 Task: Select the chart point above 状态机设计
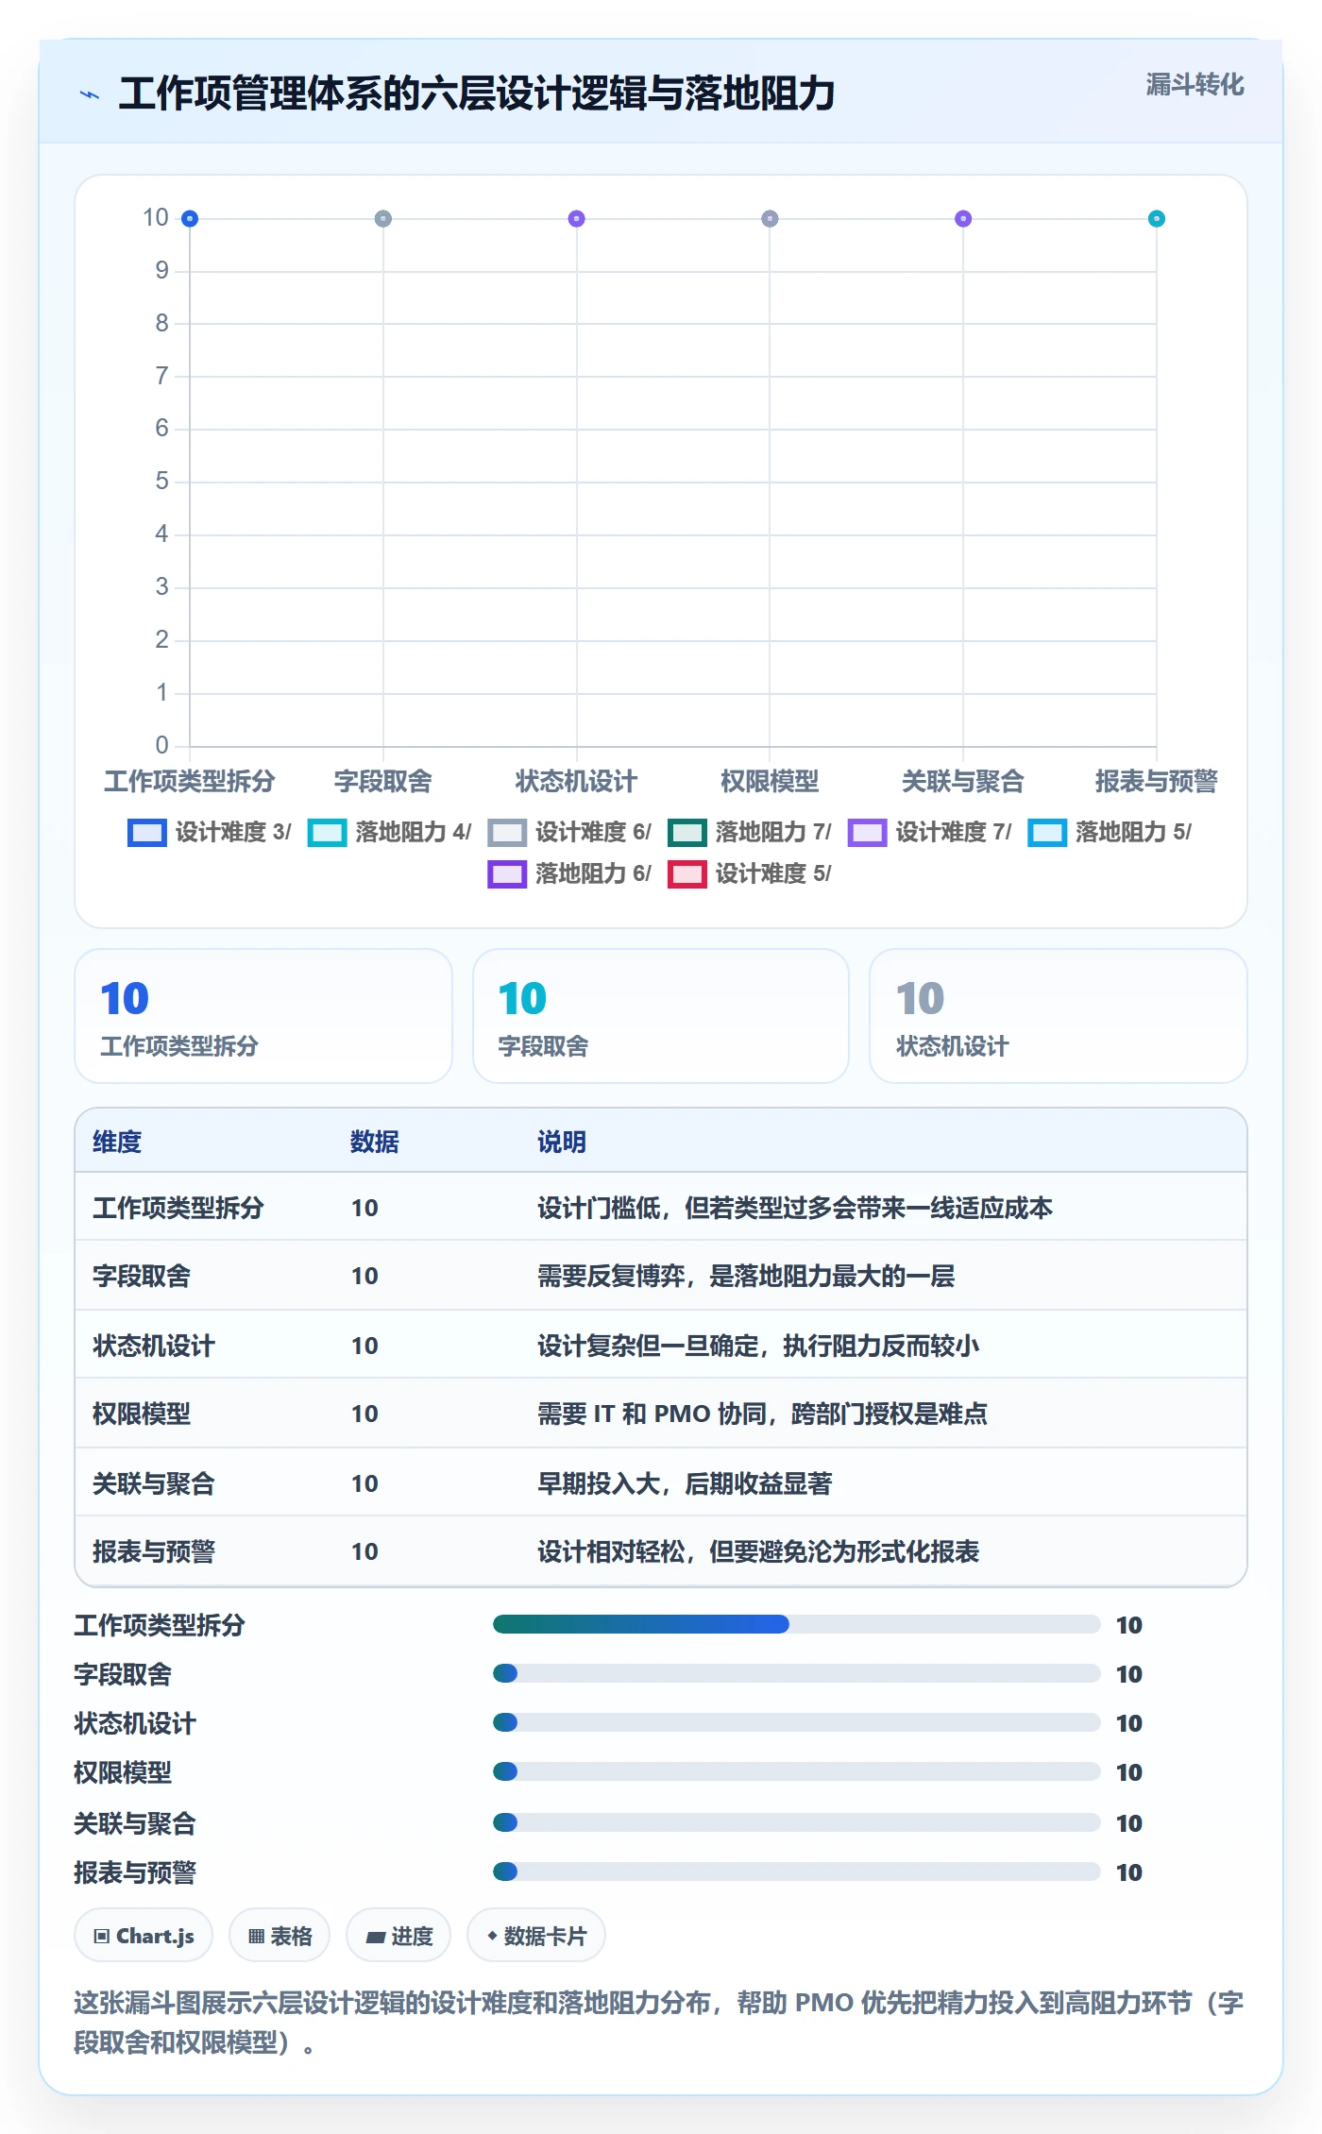click(x=577, y=219)
